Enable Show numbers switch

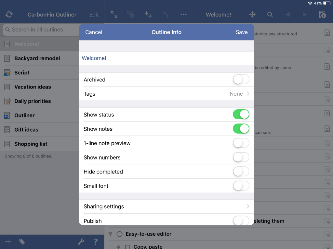click(x=241, y=157)
